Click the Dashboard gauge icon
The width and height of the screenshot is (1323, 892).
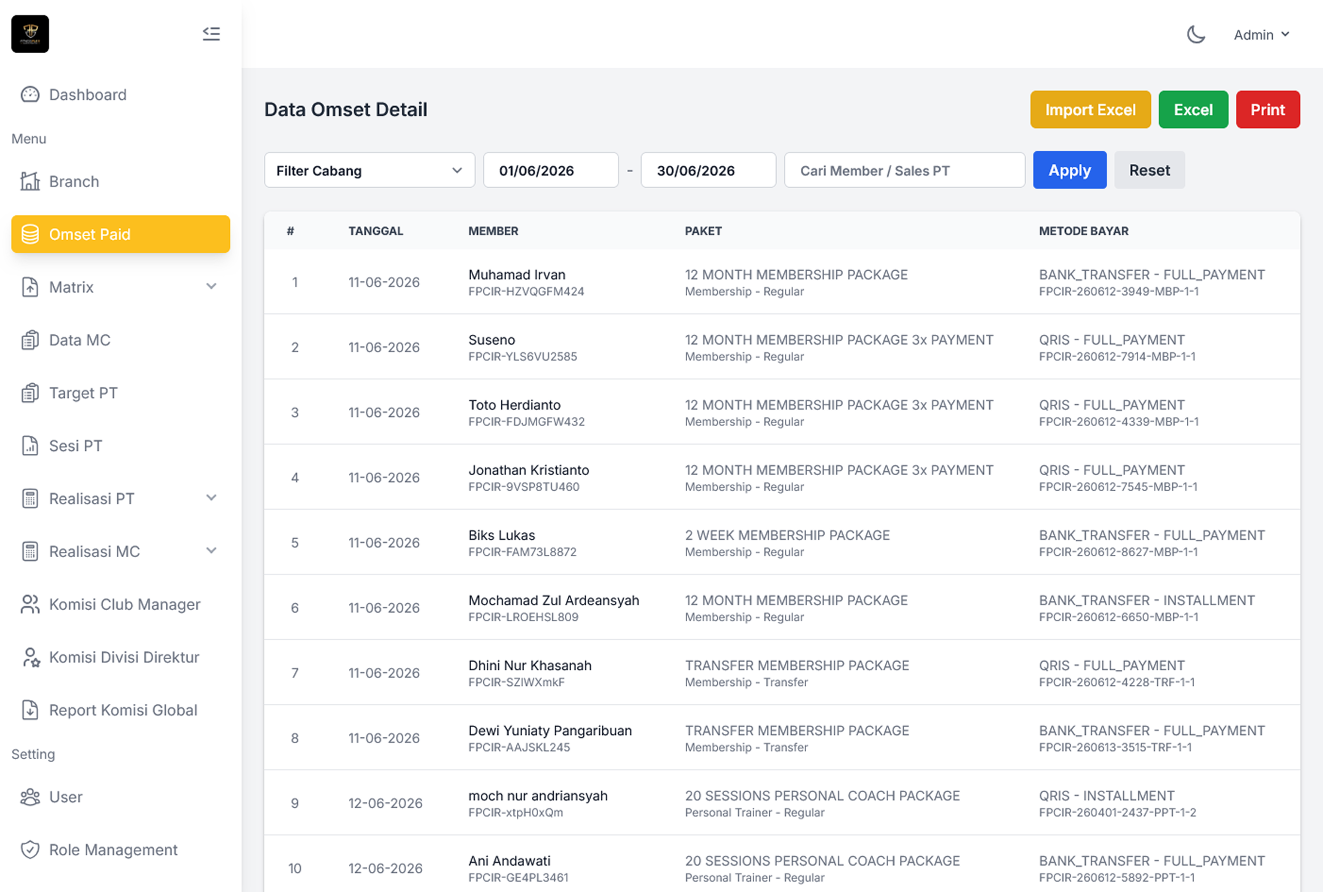point(30,95)
